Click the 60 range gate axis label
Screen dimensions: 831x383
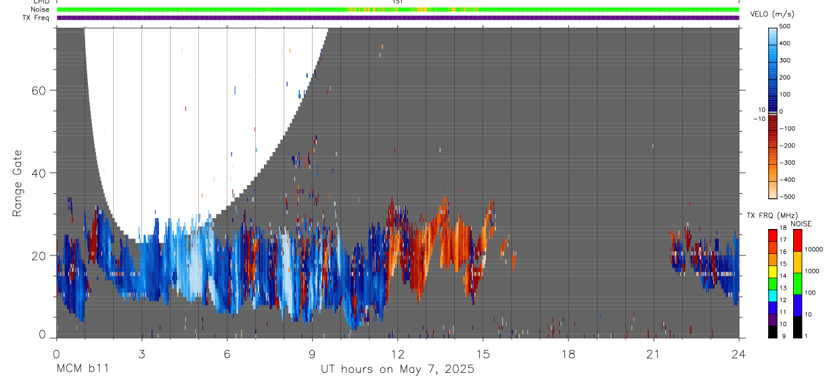click(38, 91)
